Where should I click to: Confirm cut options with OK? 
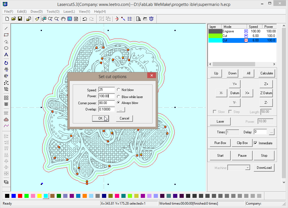[x=101, y=118]
